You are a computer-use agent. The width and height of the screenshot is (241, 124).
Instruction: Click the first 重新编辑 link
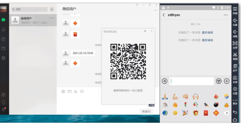tap(207, 32)
